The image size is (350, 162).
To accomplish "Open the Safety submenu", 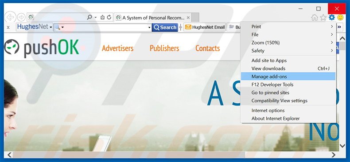I will pos(288,50).
